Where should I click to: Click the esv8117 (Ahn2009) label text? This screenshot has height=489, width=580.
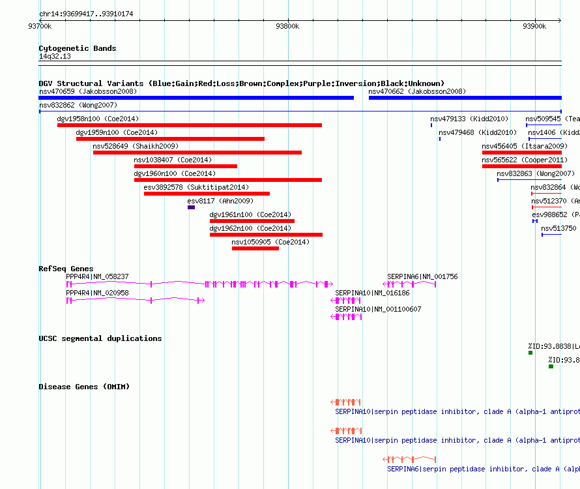(x=220, y=201)
